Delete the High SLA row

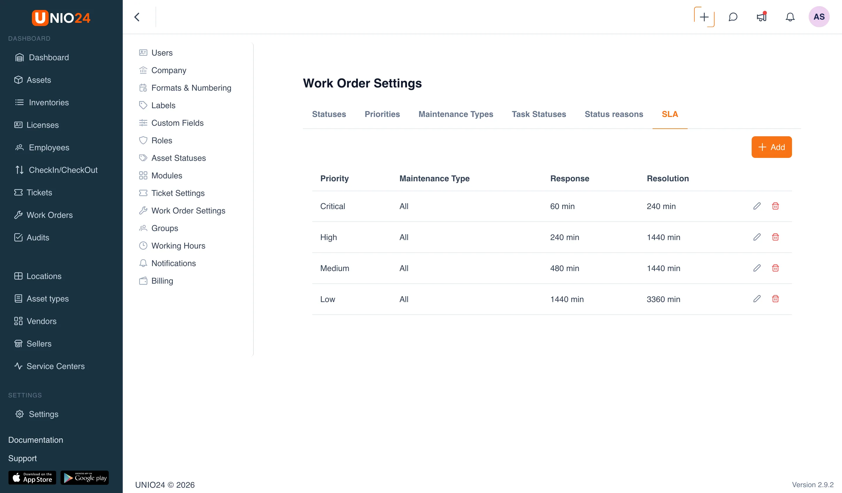[x=775, y=237]
